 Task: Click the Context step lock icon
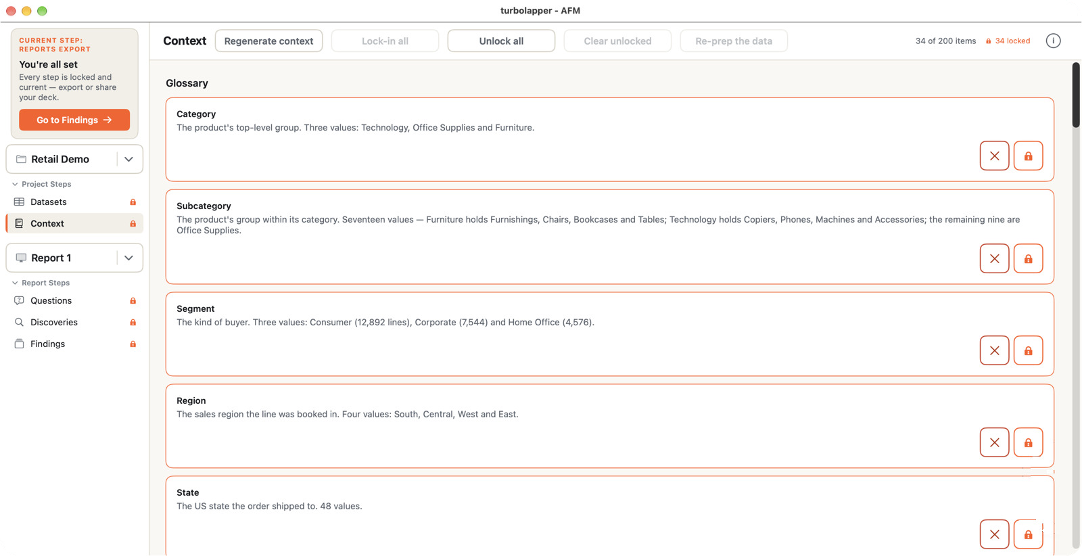click(133, 224)
